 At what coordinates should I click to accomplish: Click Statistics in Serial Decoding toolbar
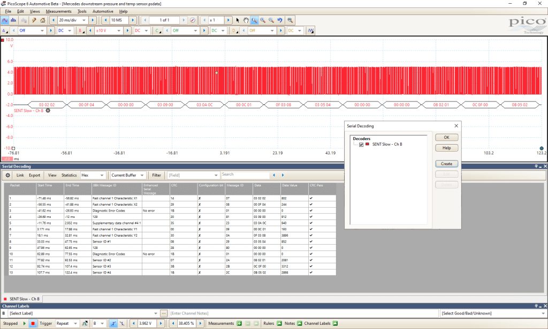(x=69, y=175)
